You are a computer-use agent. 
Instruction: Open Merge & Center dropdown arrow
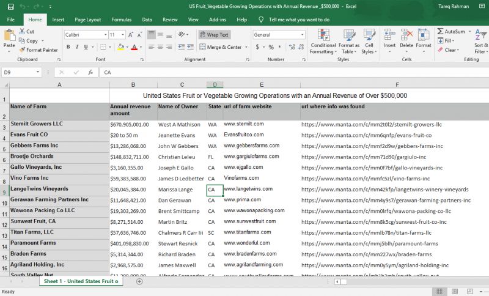pos(246,47)
